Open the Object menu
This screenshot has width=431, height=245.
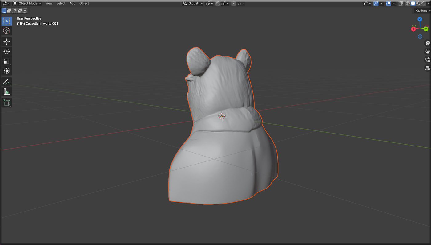pos(84,3)
